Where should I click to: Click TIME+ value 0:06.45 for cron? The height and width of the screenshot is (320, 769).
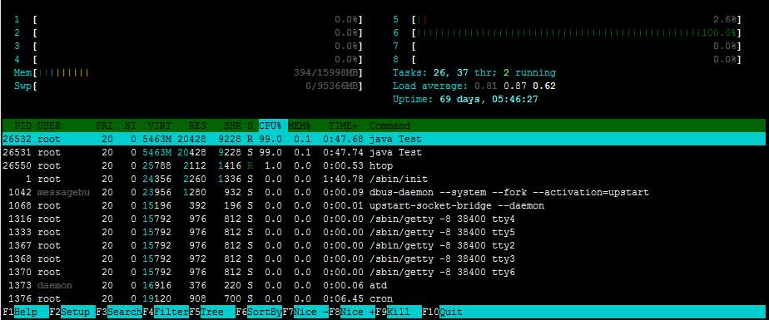[x=343, y=298]
